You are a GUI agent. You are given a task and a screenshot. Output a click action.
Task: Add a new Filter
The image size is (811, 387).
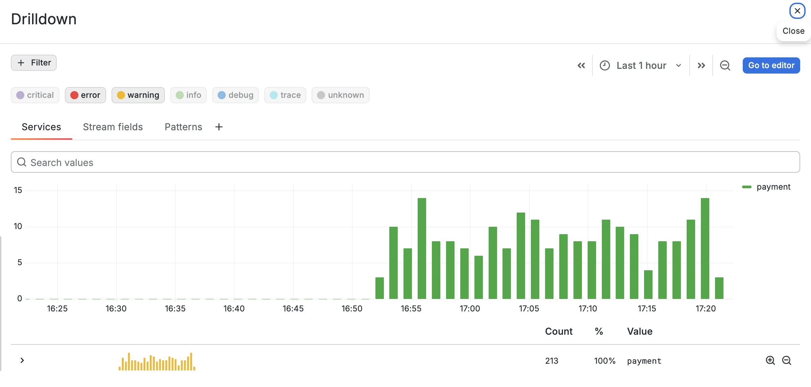click(34, 63)
